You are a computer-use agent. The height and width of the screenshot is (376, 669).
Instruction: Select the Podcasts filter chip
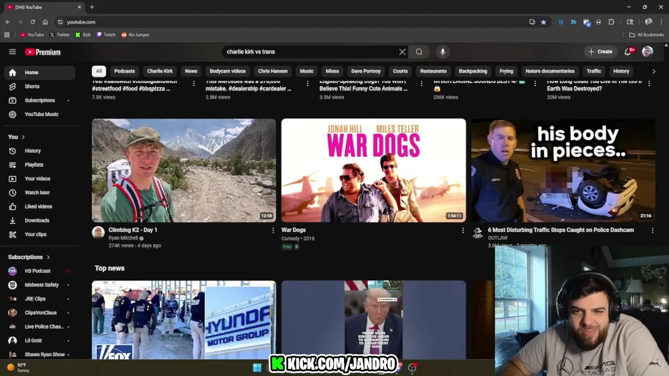point(124,71)
